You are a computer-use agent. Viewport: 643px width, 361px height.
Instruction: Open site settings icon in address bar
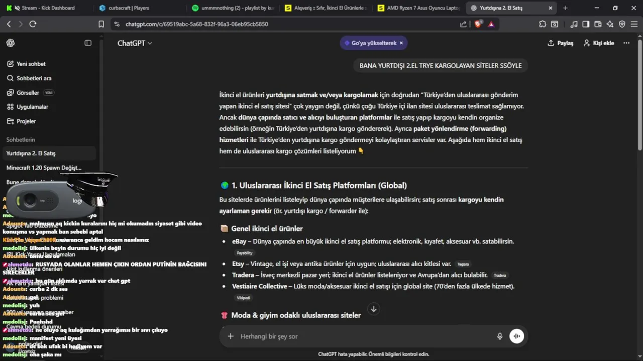tap(117, 24)
